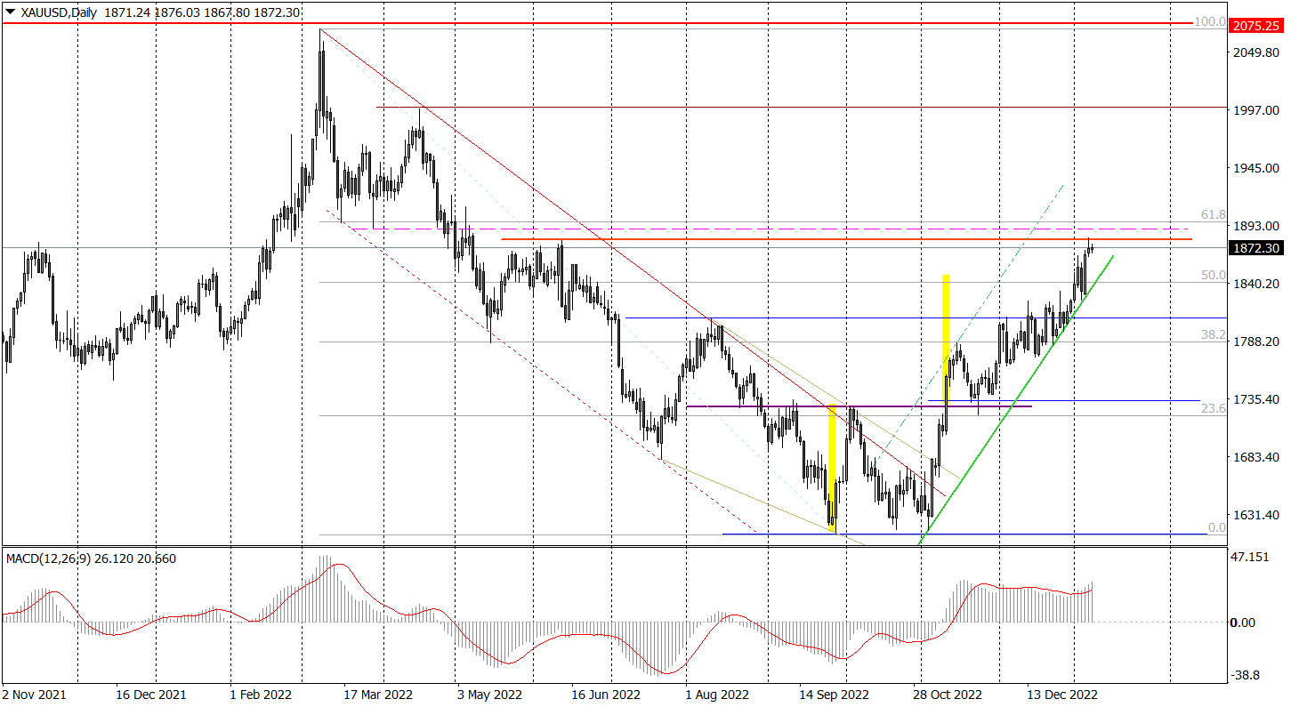Select the solid green ascending trendline
This screenshot has width=1291, height=707.
point(1015,400)
